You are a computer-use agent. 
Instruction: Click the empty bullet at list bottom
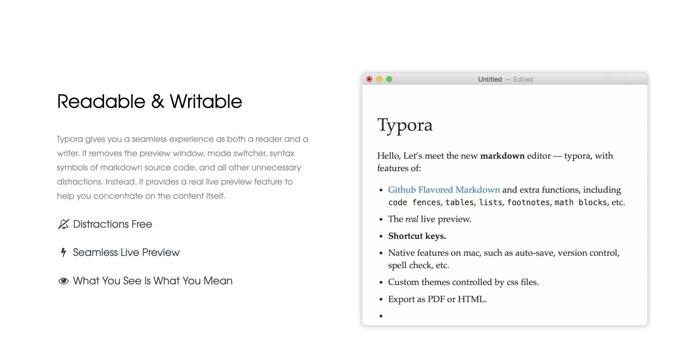pyautogui.click(x=381, y=316)
